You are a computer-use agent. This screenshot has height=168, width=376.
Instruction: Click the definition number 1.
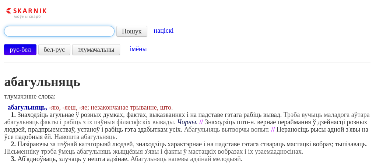13,115
